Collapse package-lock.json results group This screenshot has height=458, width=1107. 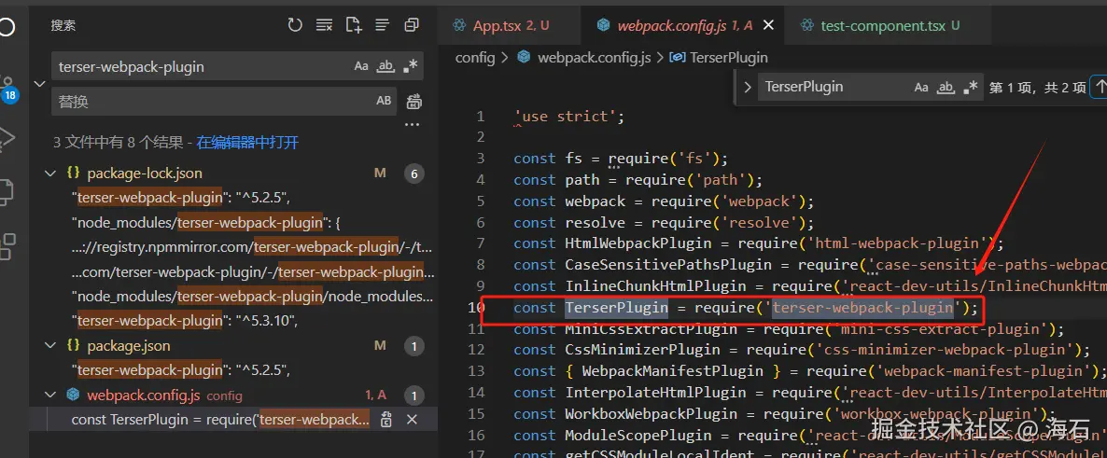point(50,173)
